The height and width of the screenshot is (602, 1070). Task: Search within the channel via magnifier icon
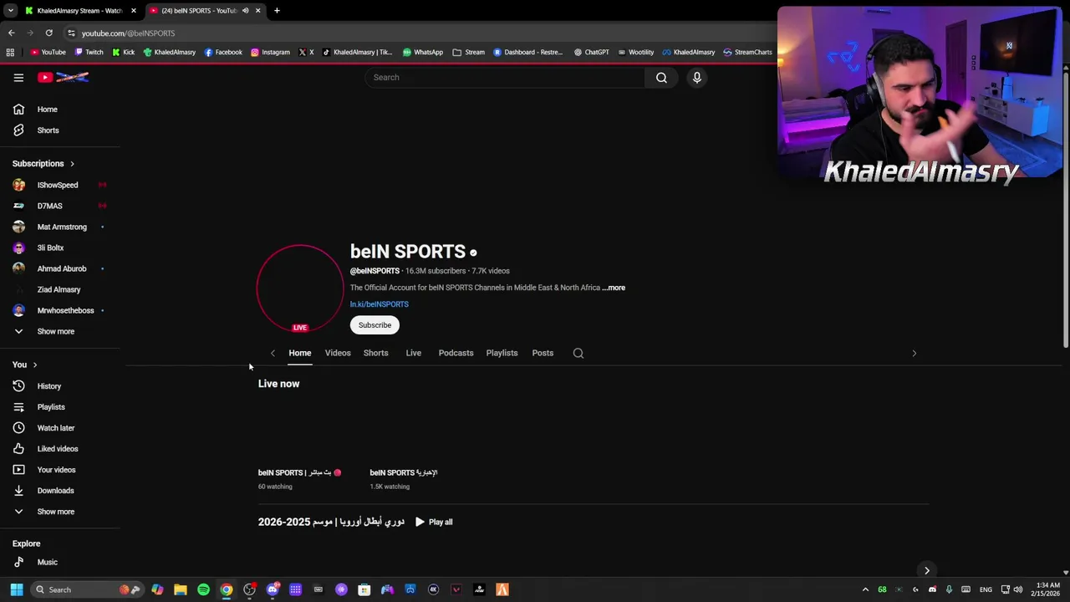[578, 353]
